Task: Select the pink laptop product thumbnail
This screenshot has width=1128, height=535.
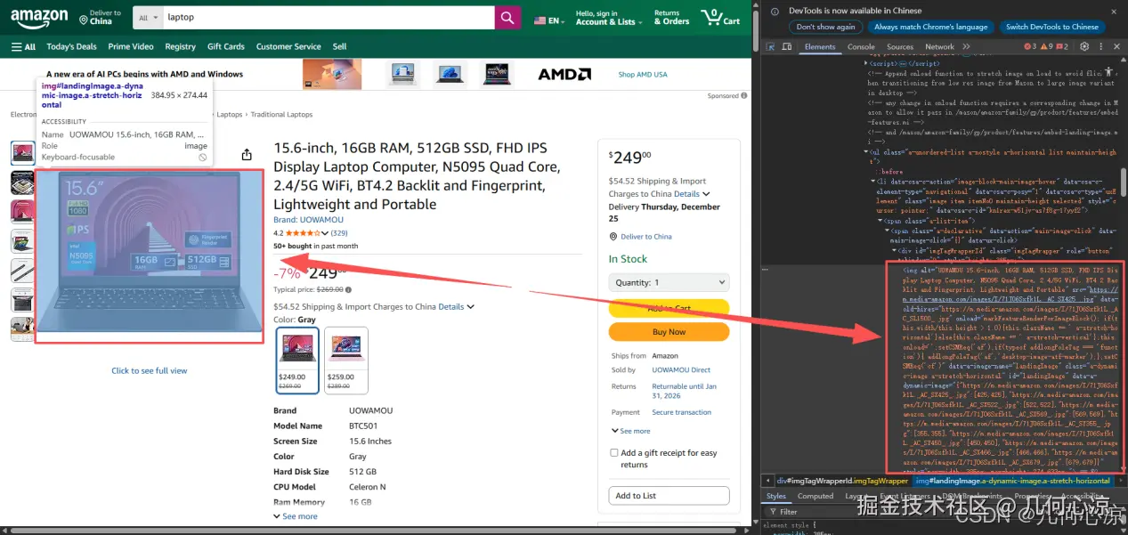Action: click(22, 212)
